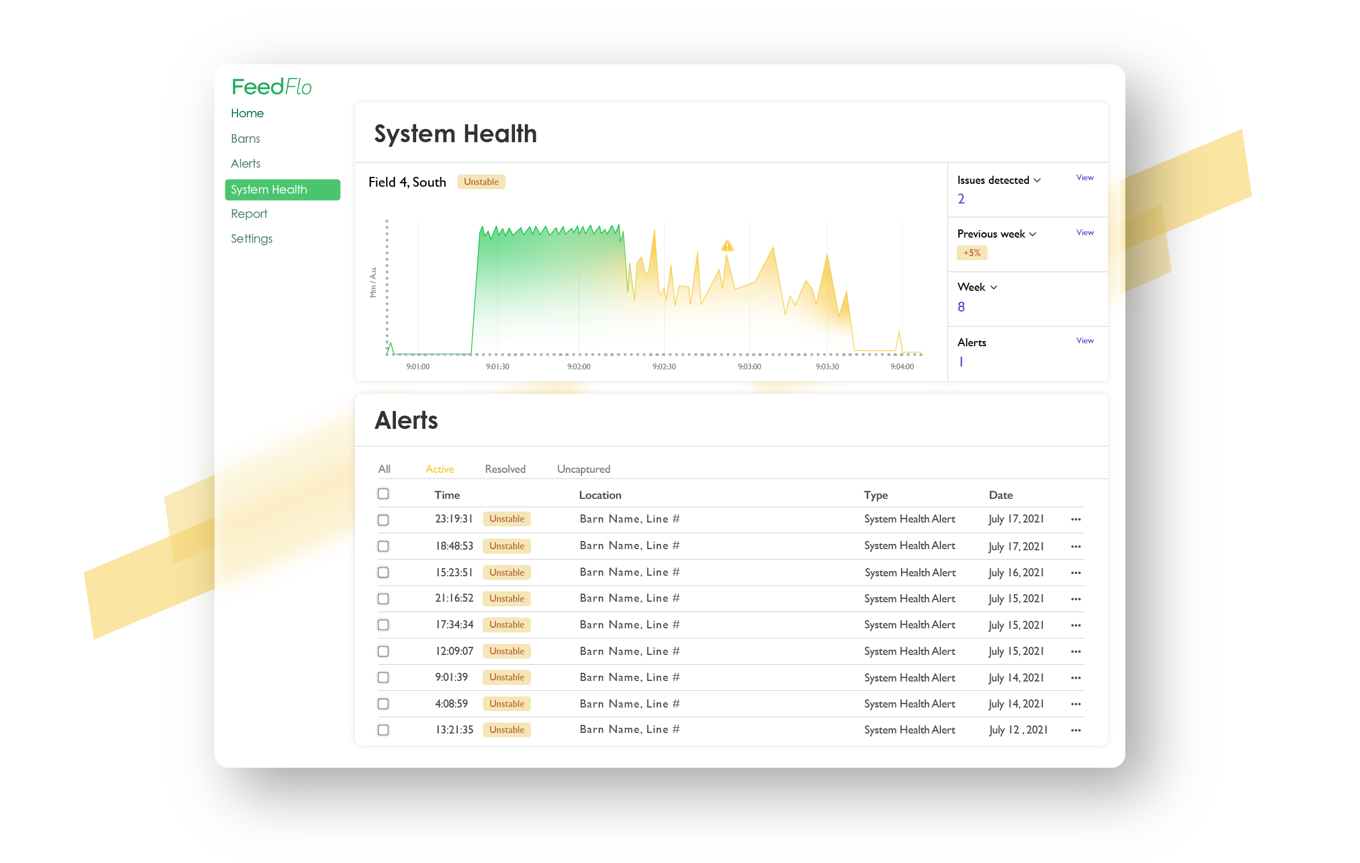This screenshot has height=863, width=1360.
Task: Click the FeedFlo logo
Action: point(272,86)
